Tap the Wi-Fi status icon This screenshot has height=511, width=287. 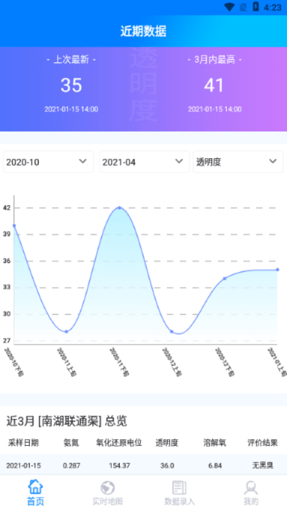[x=230, y=7]
